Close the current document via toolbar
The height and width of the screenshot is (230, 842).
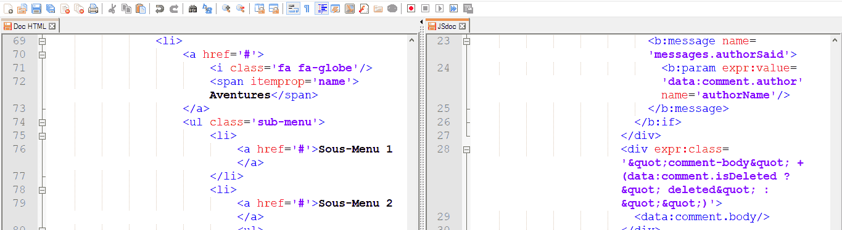(x=65, y=9)
